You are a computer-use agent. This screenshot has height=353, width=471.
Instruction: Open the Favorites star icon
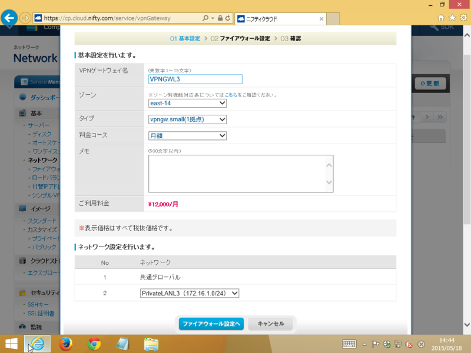pyautogui.click(x=452, y=18)
